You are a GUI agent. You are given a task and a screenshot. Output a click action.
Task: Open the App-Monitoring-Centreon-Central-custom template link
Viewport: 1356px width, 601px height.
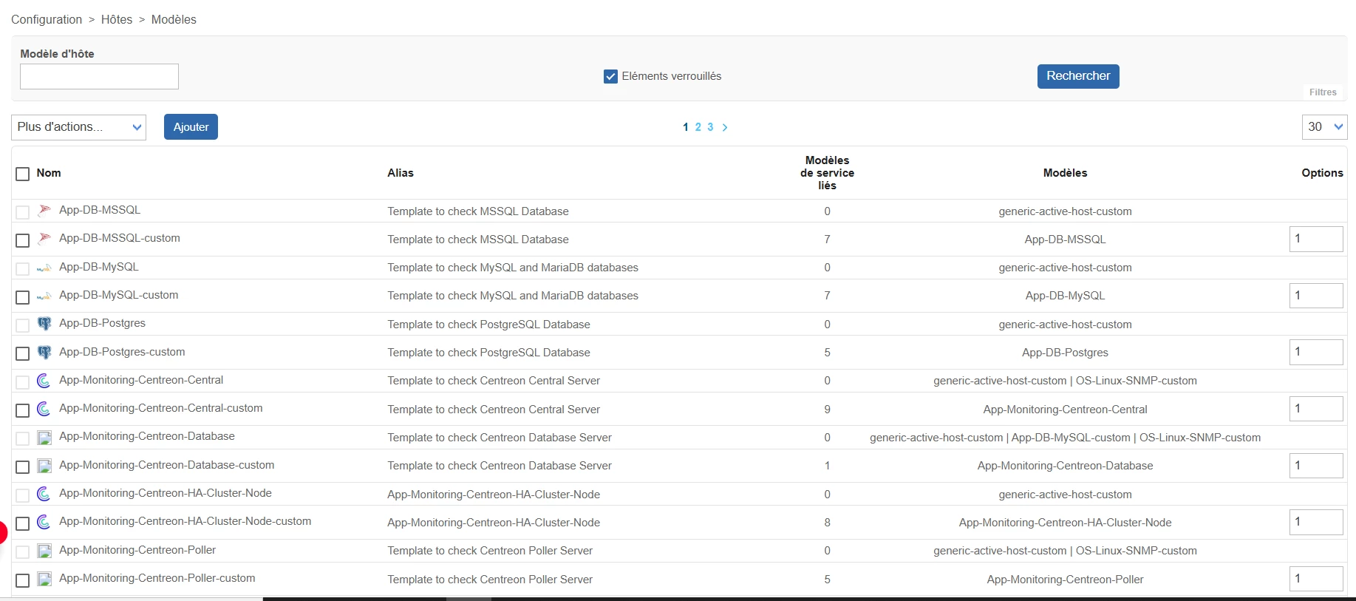pyautogui.click(x=161, y=408)
